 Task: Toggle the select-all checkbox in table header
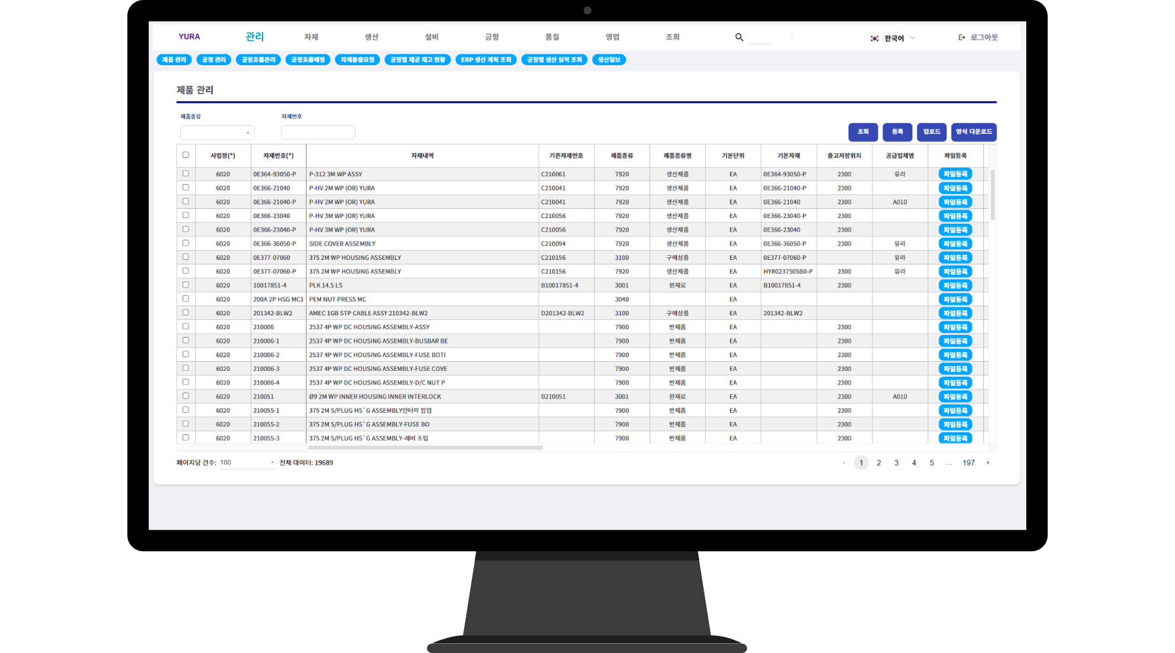tap(185, 155)
